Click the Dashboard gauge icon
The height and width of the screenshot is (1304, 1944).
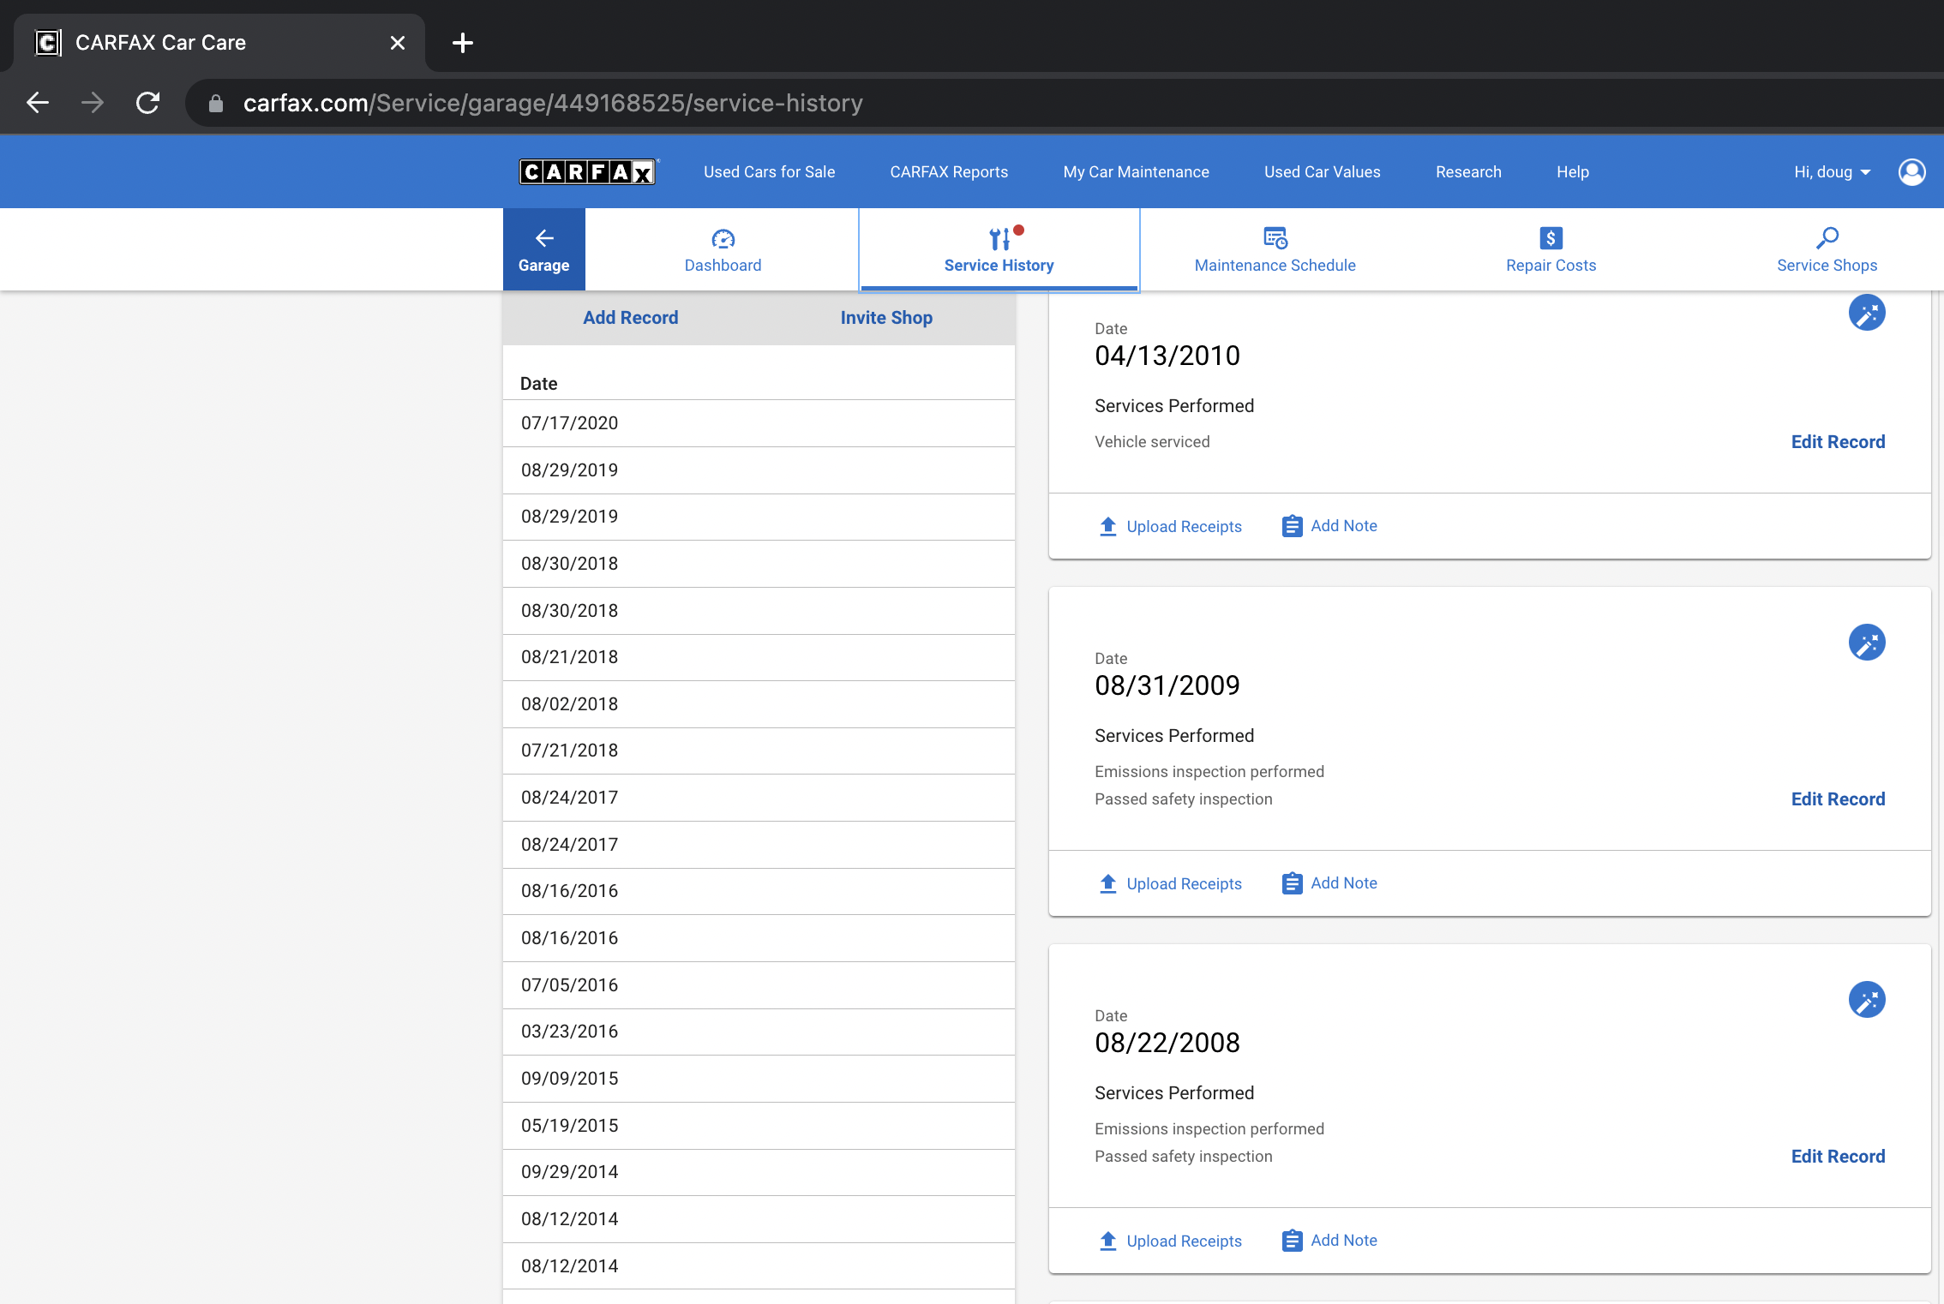(723, 239)
